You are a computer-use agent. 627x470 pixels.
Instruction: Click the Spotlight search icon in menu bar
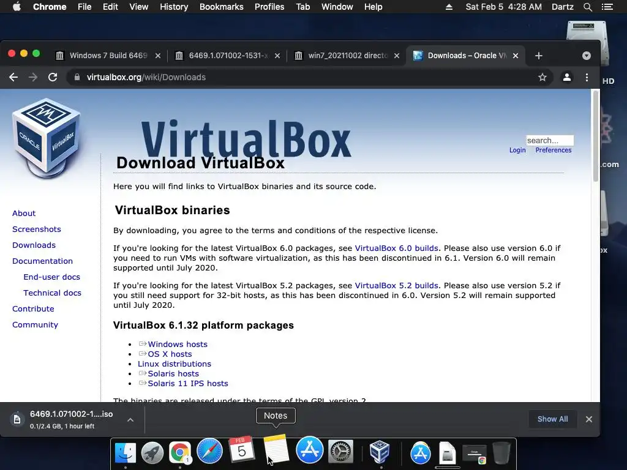point(587,7)
